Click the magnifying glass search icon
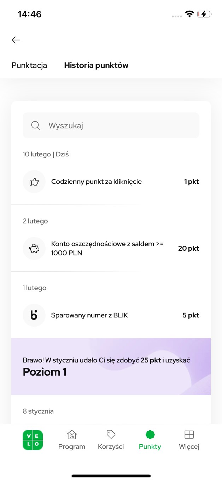This screenshot has height=482, width=222. [x=35, y=125]
